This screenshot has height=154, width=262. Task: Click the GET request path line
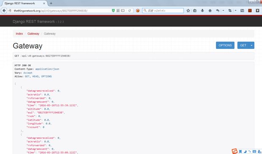[x=43, y=56]
